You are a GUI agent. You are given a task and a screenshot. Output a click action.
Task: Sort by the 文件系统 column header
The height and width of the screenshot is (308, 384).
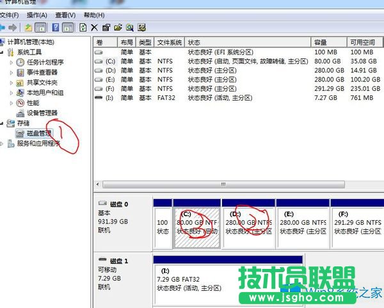pos(170,42)
